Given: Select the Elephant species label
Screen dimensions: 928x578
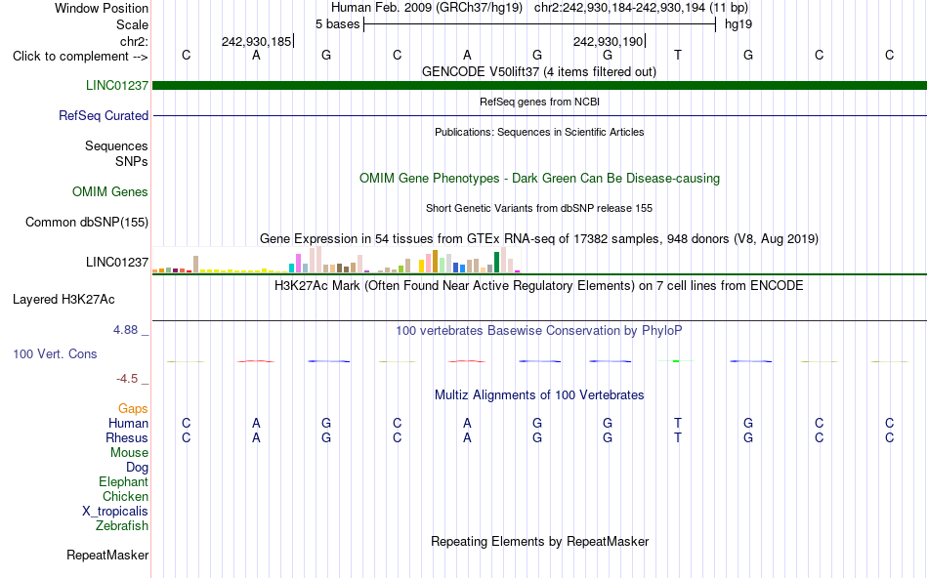Looking at the screenshot, I should click(123, 482).
